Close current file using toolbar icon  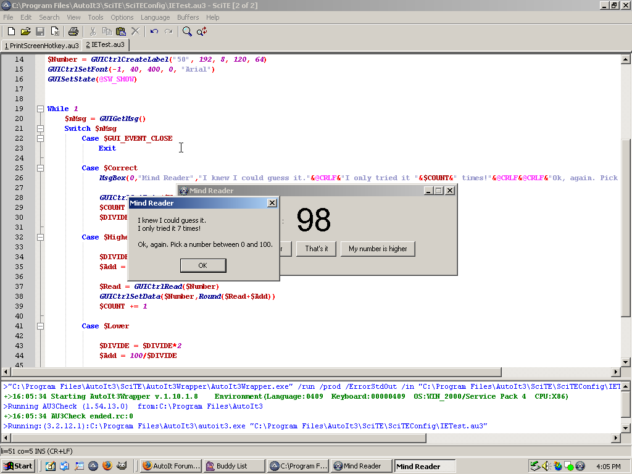click(x=55, y=31)
